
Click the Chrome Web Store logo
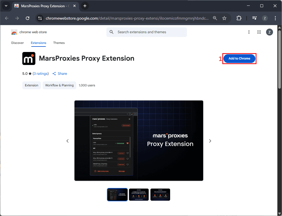click(x=14, y=32)
